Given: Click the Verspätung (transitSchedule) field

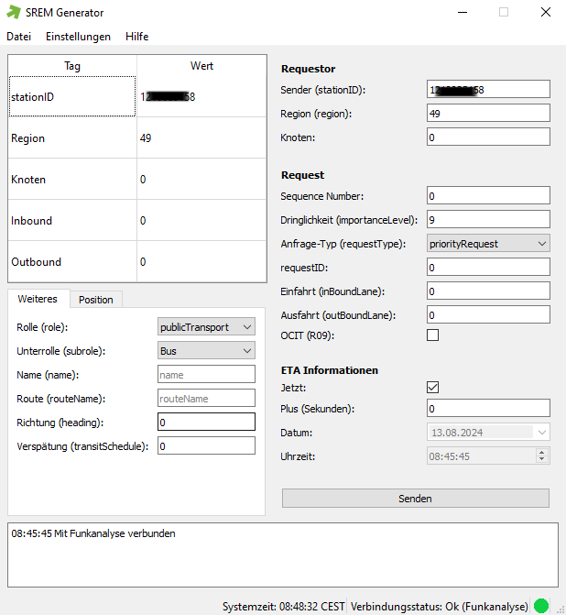Looking at the screenshot, I should coord(206,446).
